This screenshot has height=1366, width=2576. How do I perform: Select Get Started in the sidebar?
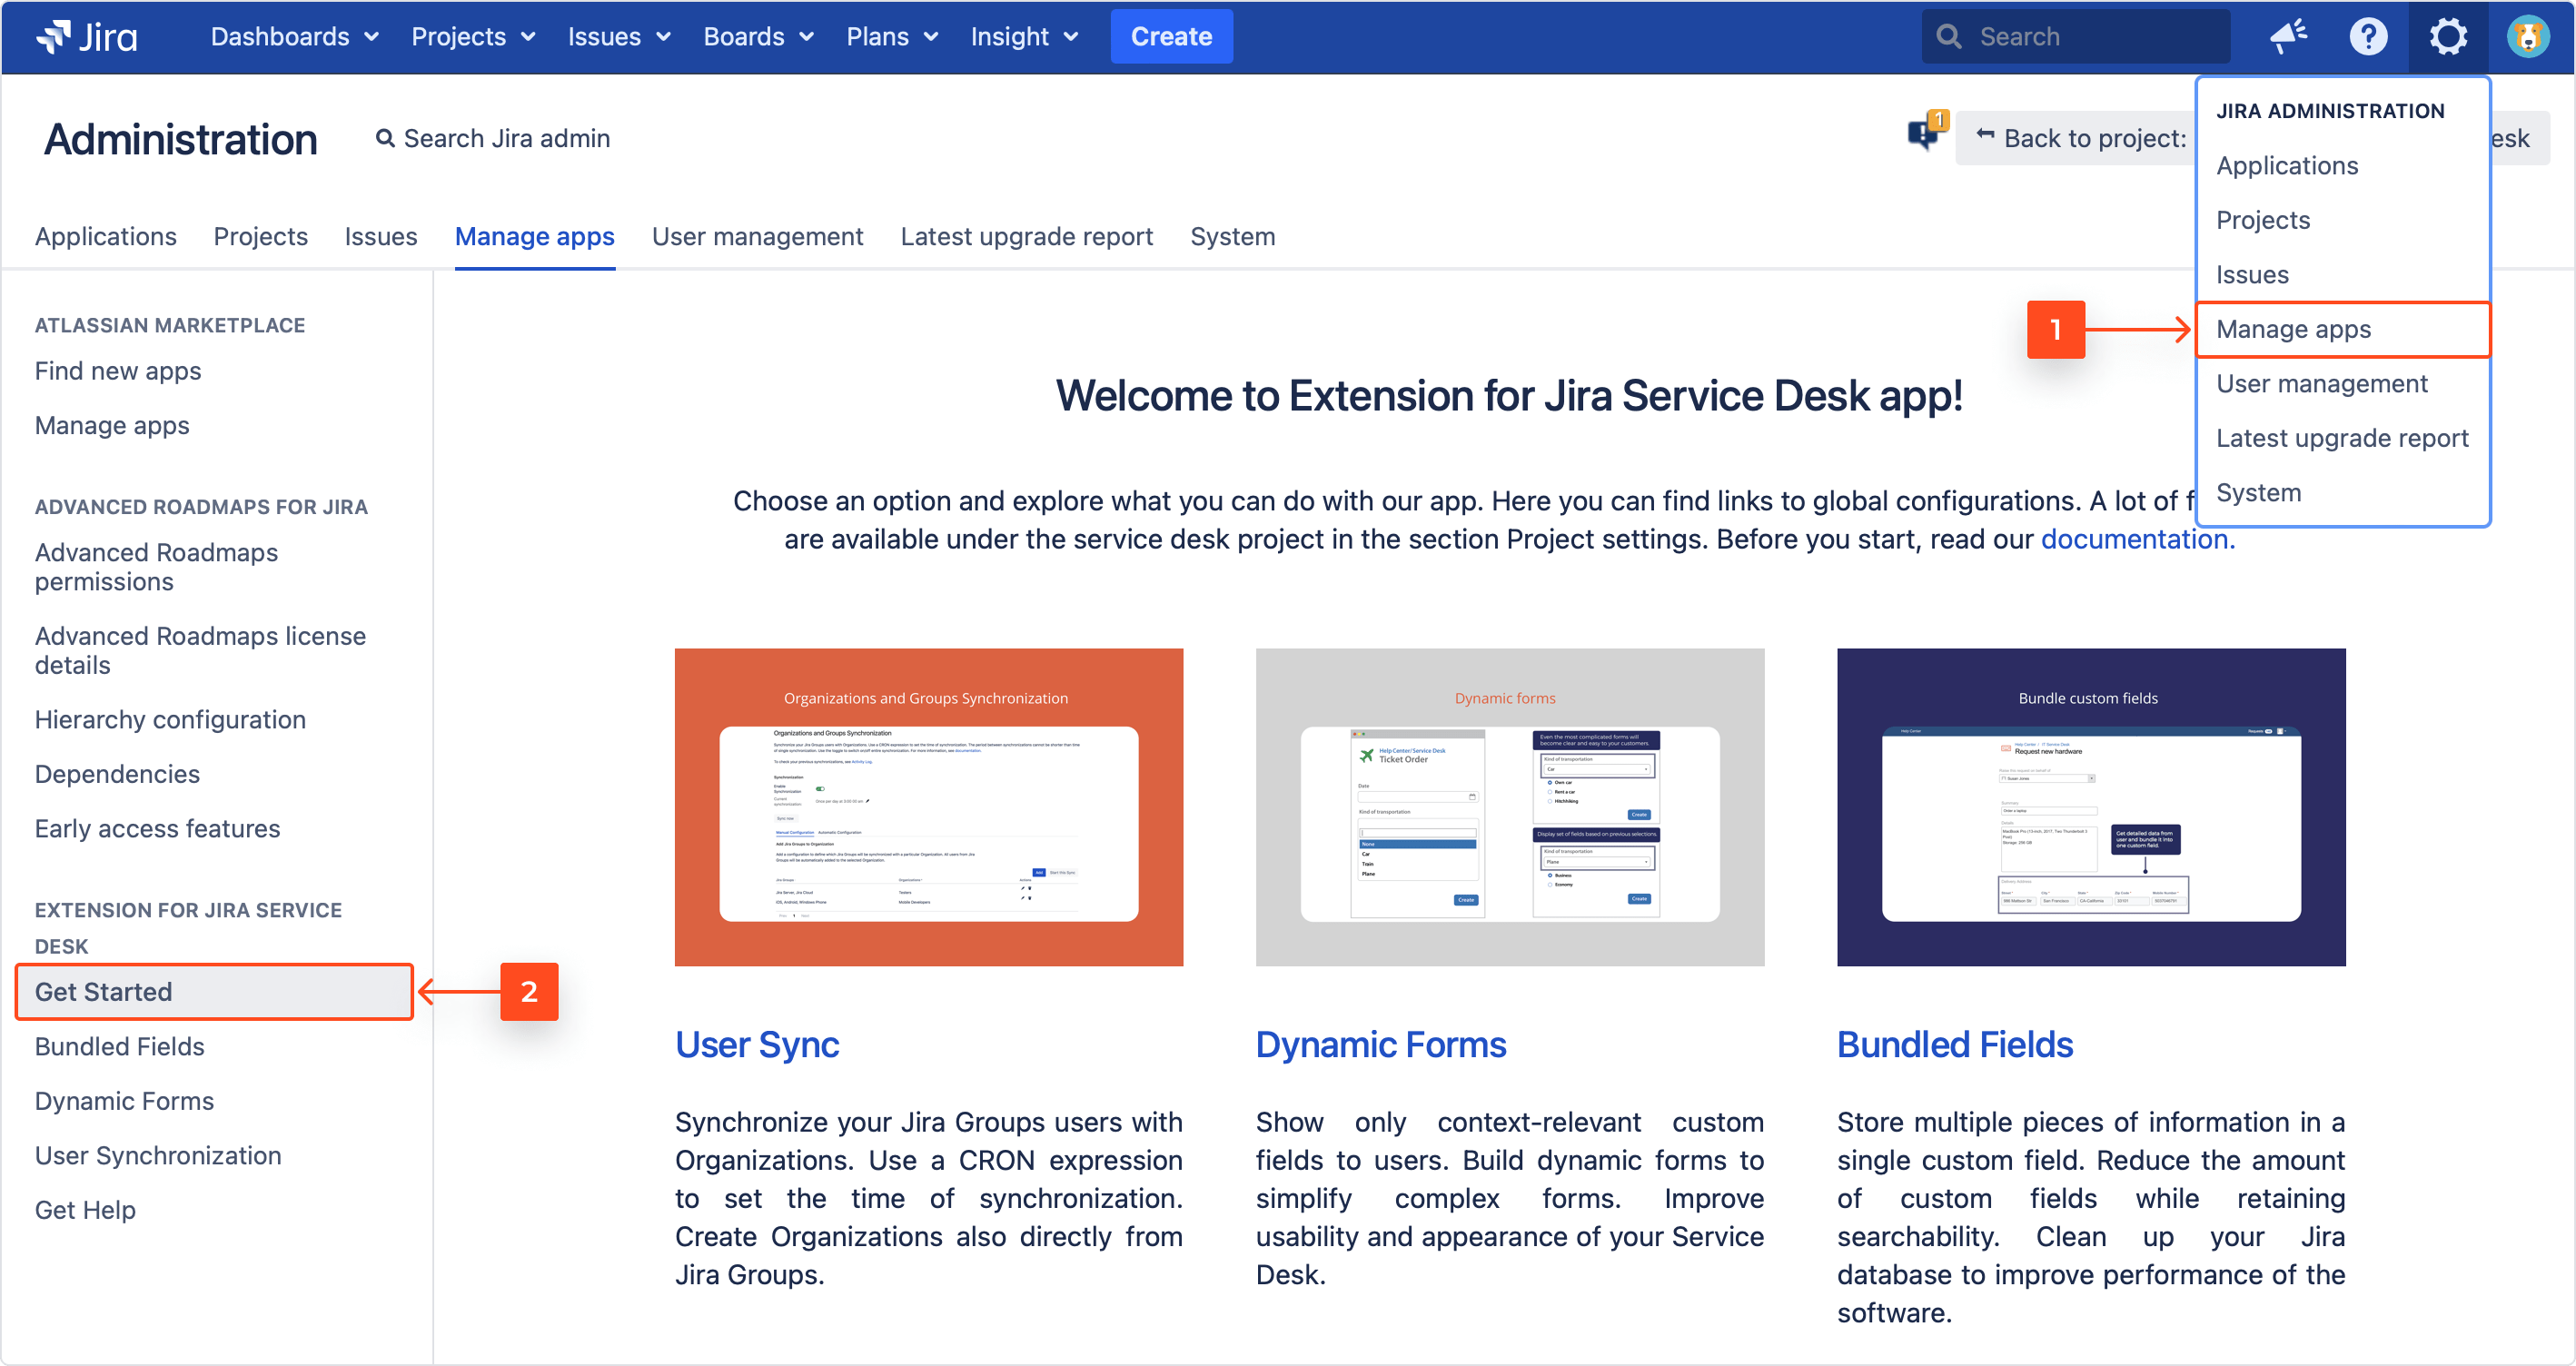coord(103,991)
